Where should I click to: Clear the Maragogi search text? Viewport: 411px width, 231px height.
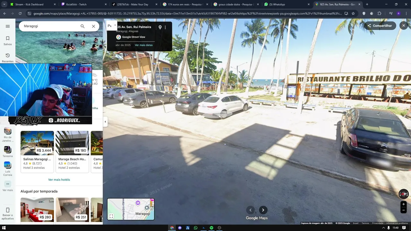(93, 26)
